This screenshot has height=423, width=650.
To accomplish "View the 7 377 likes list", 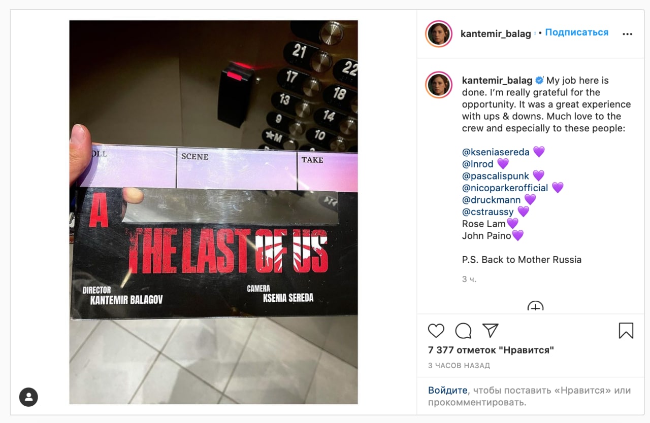I will click(x=491, y=350).
